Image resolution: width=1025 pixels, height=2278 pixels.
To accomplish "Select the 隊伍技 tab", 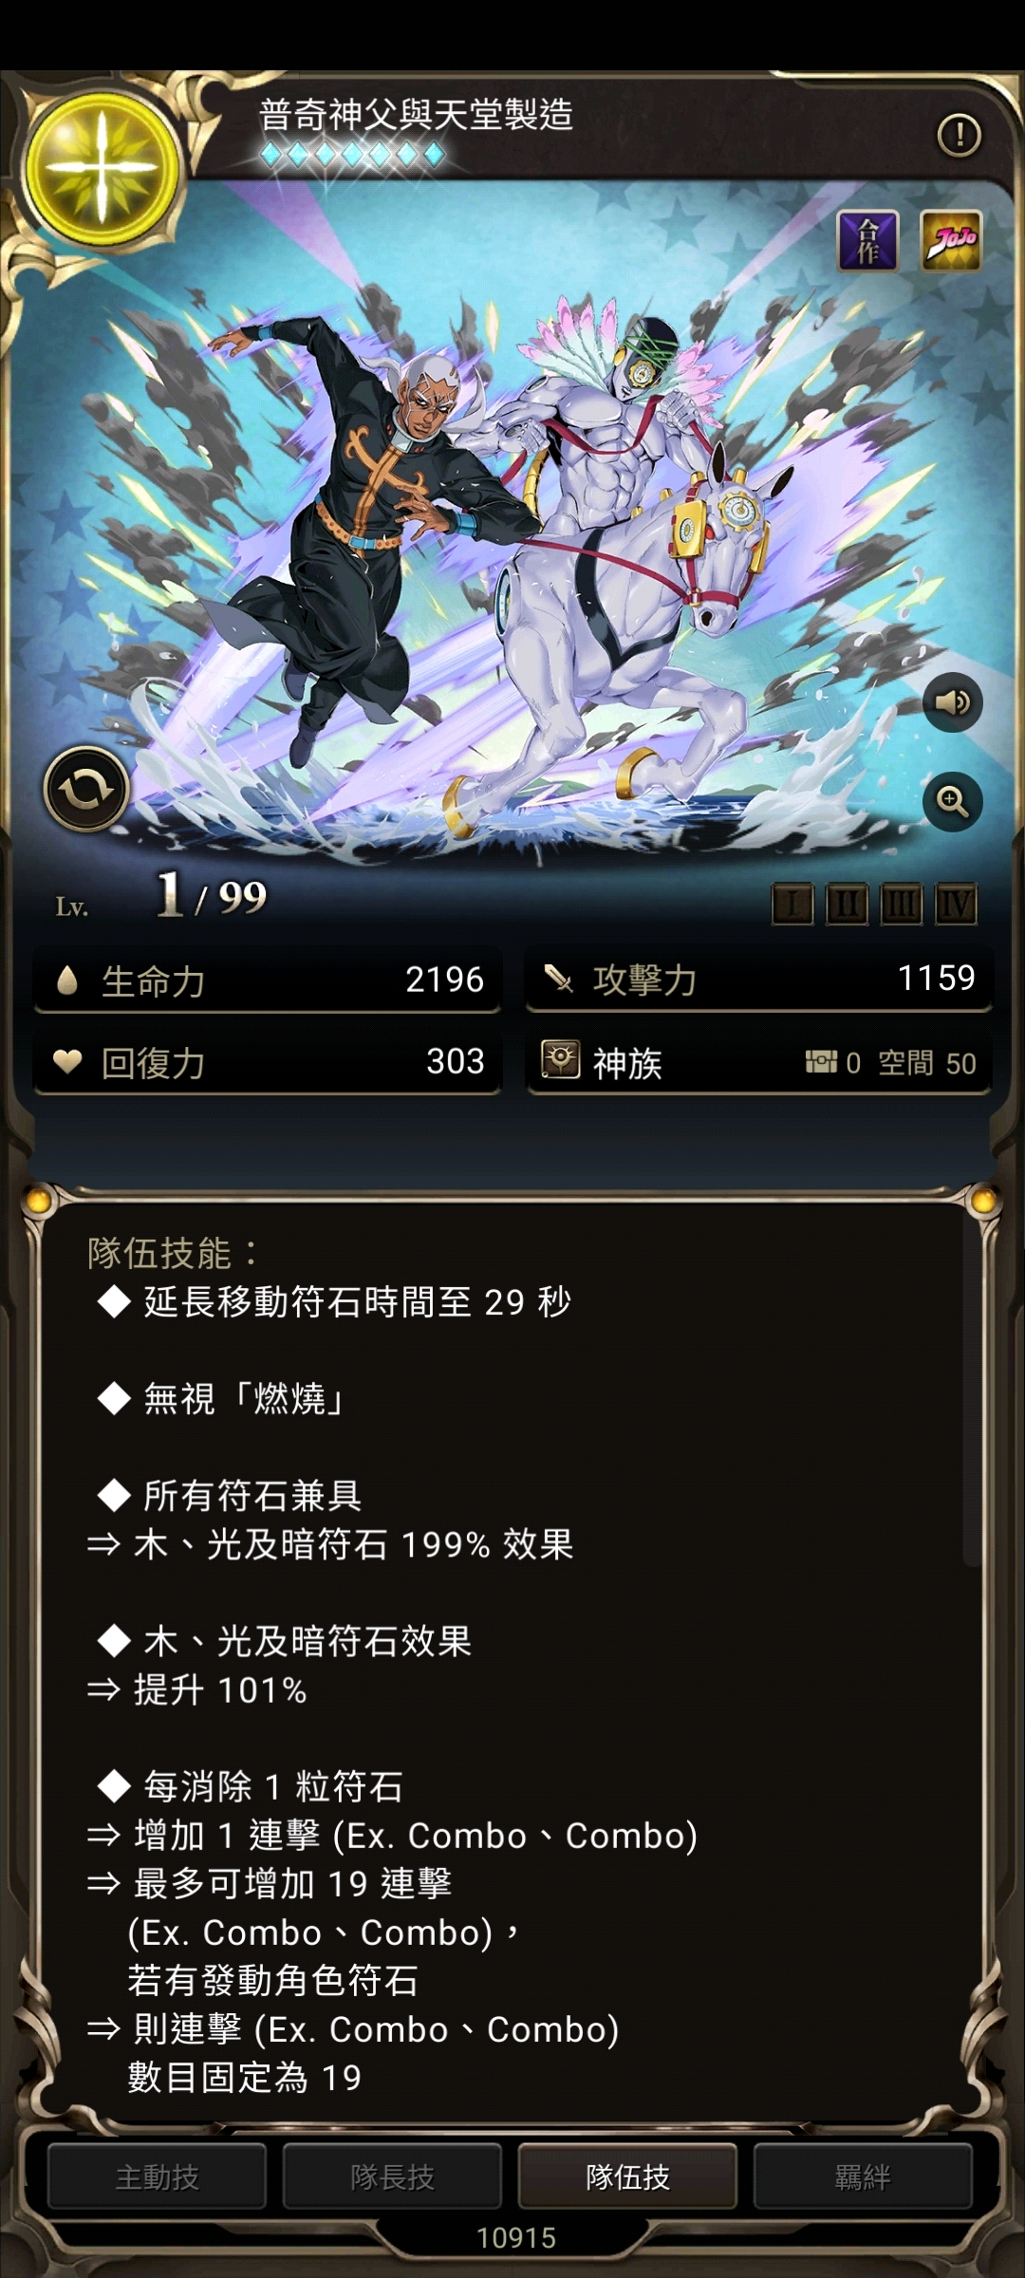I will pos(627,2176).
